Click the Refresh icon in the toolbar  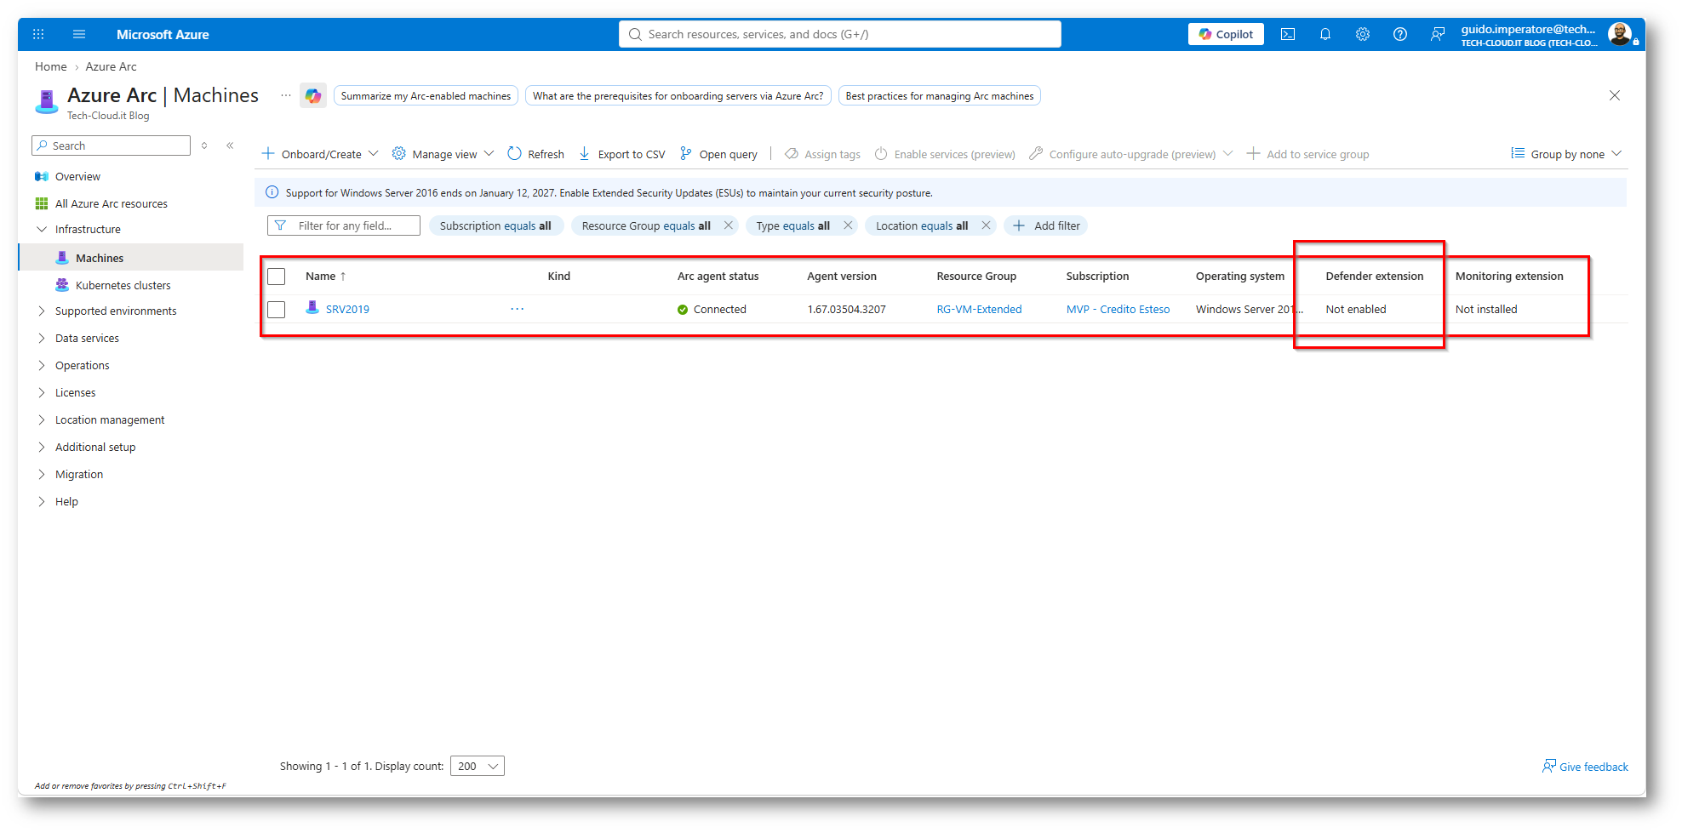514,153
